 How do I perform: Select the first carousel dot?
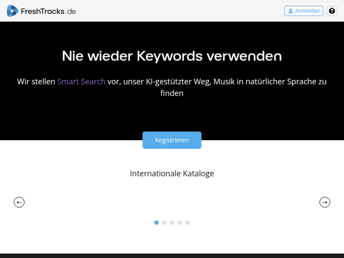pyautogui.click(x=156, y=223)
